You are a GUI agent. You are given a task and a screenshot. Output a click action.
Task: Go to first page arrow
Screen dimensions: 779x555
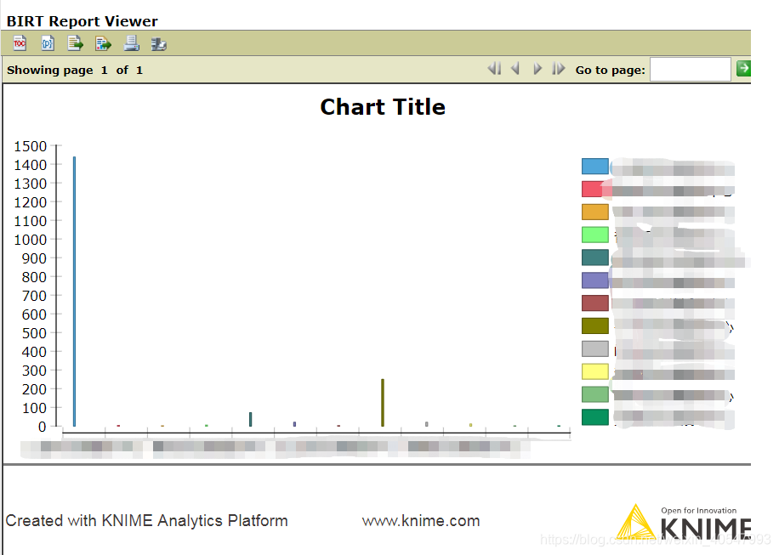[x=494, y=69]
